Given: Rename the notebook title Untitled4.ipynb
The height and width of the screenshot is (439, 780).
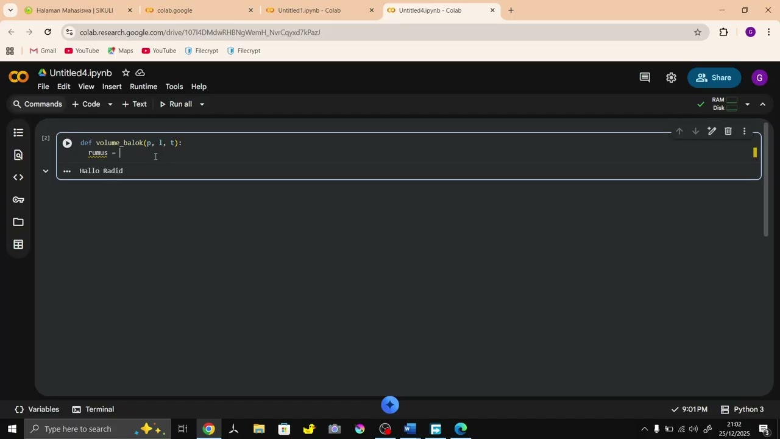Looking at the screenshot, I should pyautogui.click(x=80, y=73).
